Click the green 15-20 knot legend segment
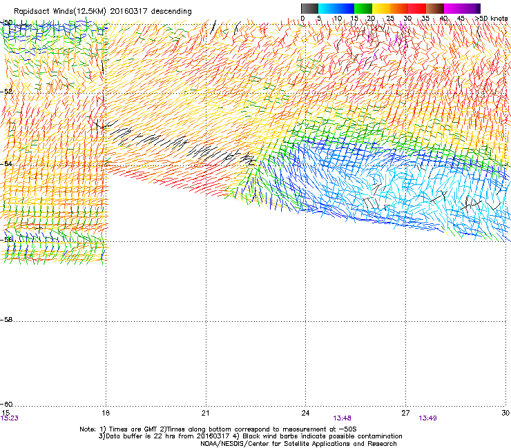511x448 pixels. [x=363, y=8]
